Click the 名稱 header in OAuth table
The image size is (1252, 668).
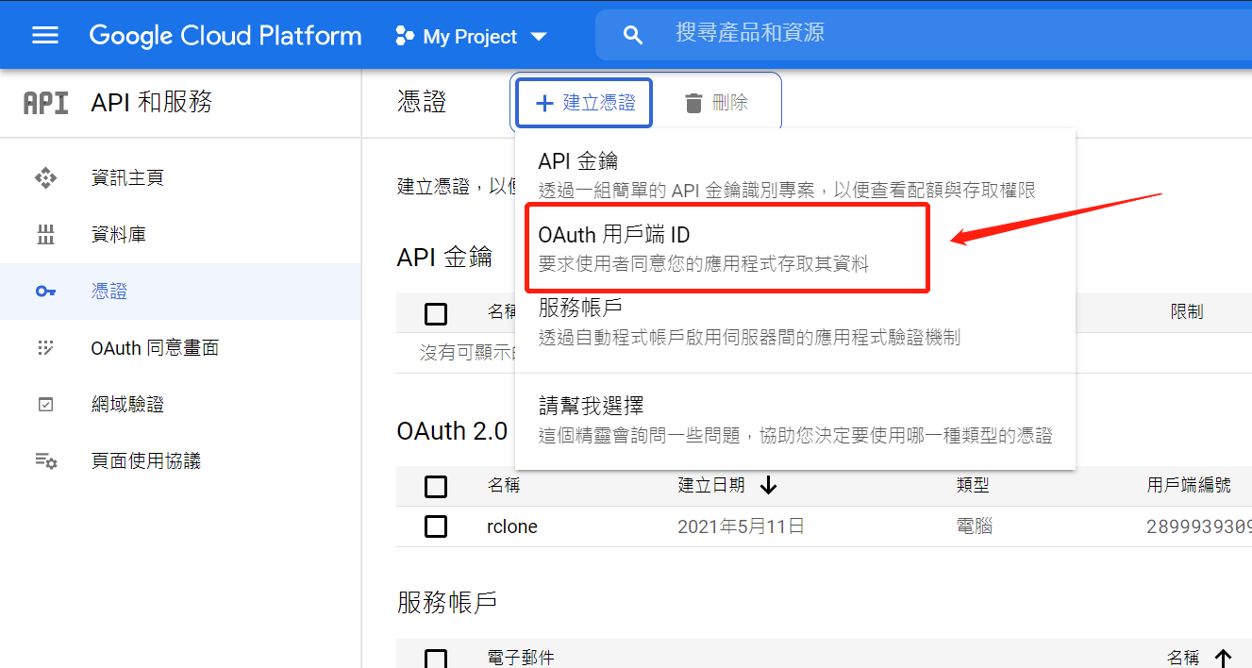tap(503, 486)
